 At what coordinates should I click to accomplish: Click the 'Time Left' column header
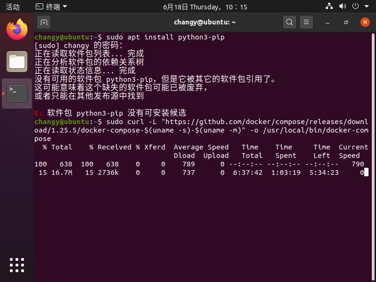pyautogui.click(x=322, y=151)
